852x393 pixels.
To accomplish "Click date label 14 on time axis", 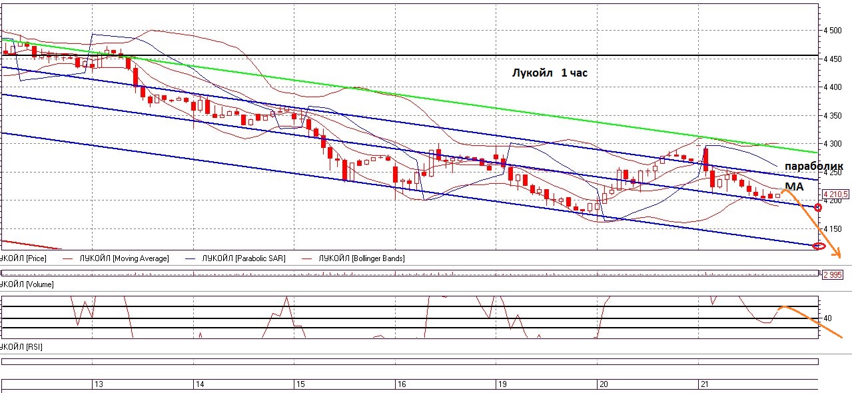I will point(199,385).
